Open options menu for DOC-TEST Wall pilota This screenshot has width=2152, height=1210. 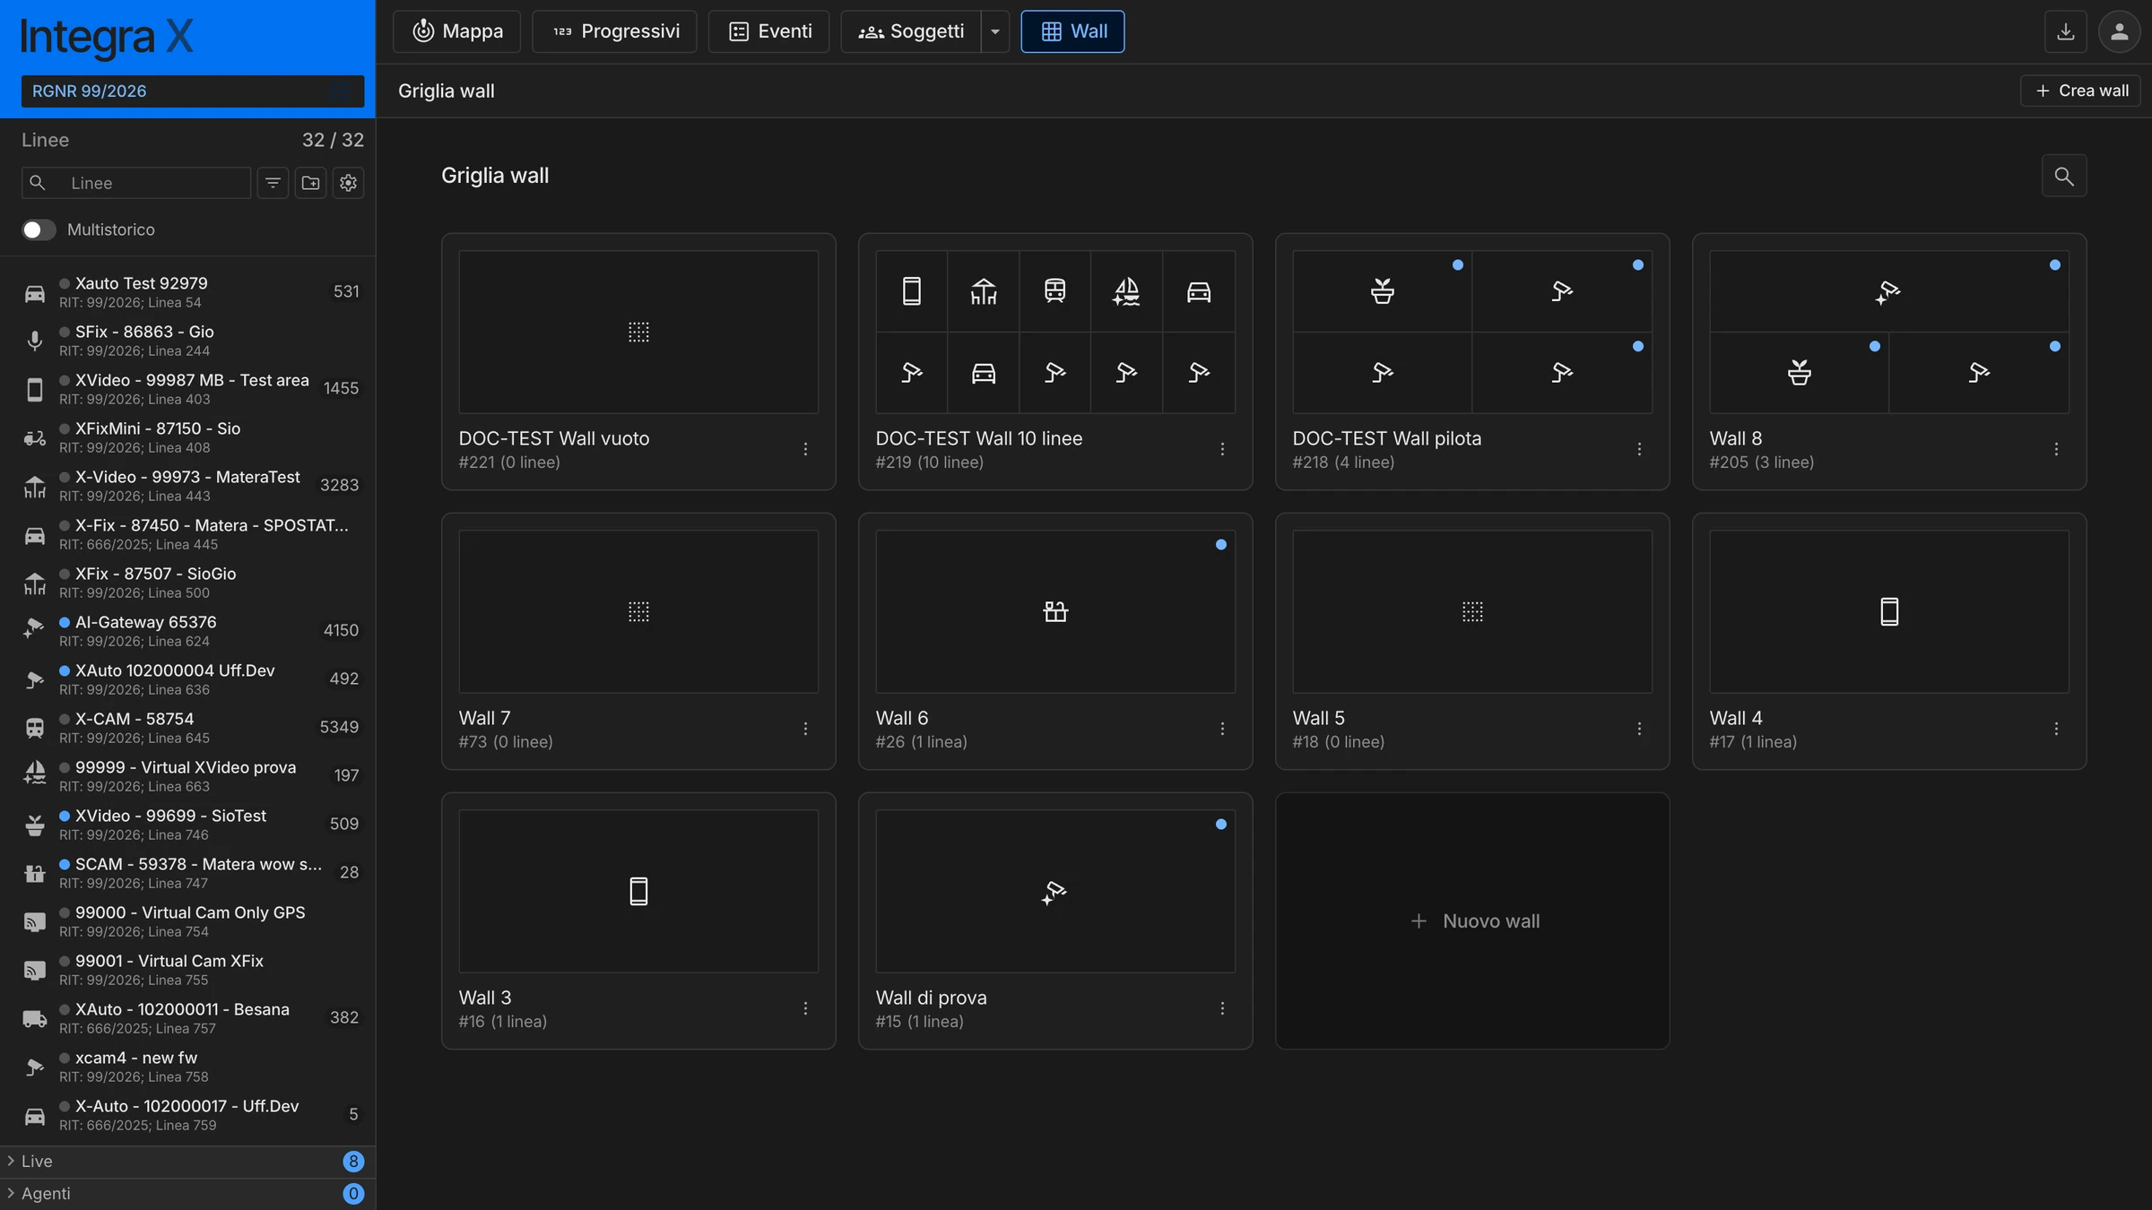(1639, 449)
